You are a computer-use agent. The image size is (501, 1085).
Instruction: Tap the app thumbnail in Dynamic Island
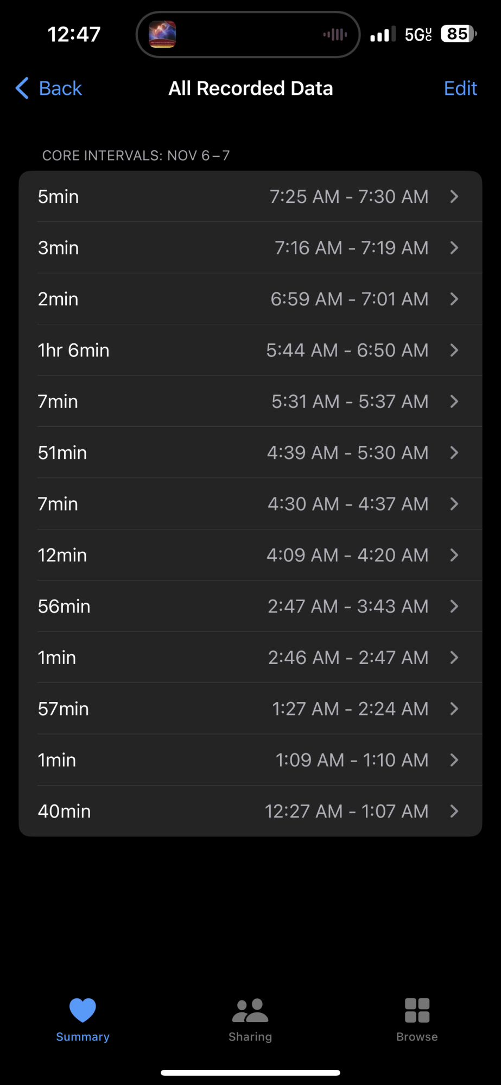(162, 35)
